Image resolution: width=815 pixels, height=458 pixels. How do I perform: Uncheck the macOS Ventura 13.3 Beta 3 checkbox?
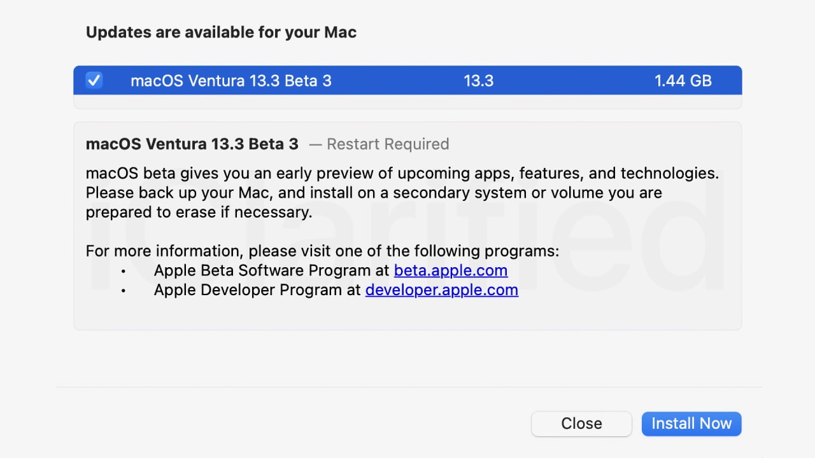tap(94, 80)
